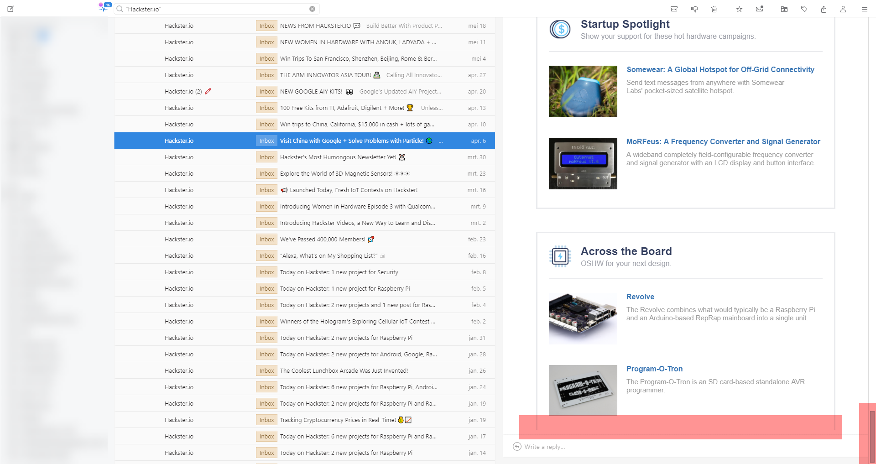Click the reply arrow beside the reply field
This screenshot has width=876, height=464.
click(516, 446)
